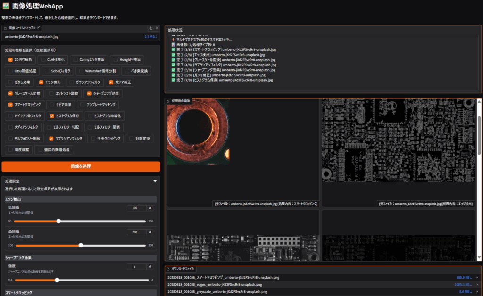Viewport: 483px width, 296px height.
Task: Remove the スマートクロッピング PNG from downloads
Action: [x=477, y=278]
